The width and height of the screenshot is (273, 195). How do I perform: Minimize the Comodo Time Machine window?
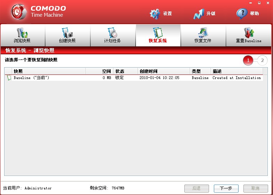(x=250, y=3)
